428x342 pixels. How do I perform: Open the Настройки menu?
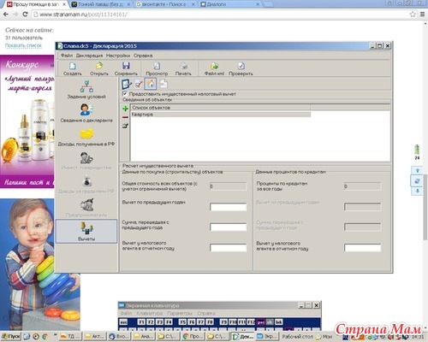(118, 56)
